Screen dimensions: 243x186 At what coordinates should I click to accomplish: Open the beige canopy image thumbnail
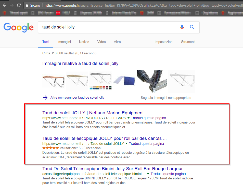(77, 81)
